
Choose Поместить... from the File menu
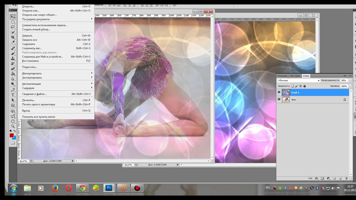[x=30, y=67]
